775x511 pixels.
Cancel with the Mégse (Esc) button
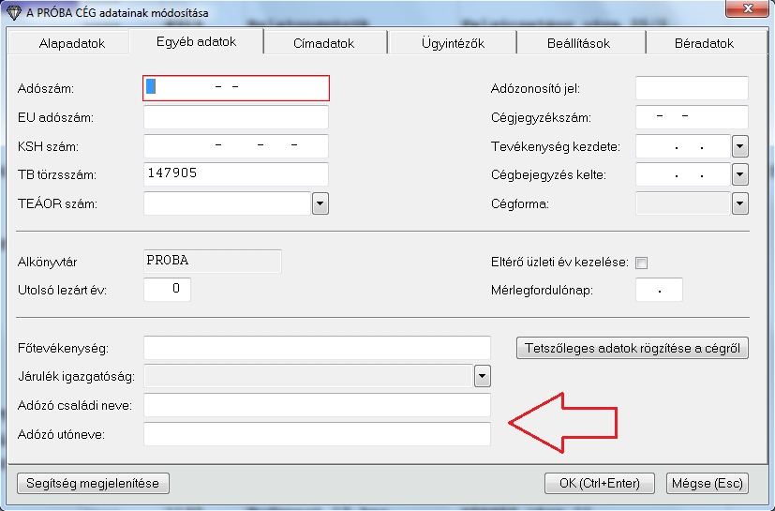click(x=707, y=483)
